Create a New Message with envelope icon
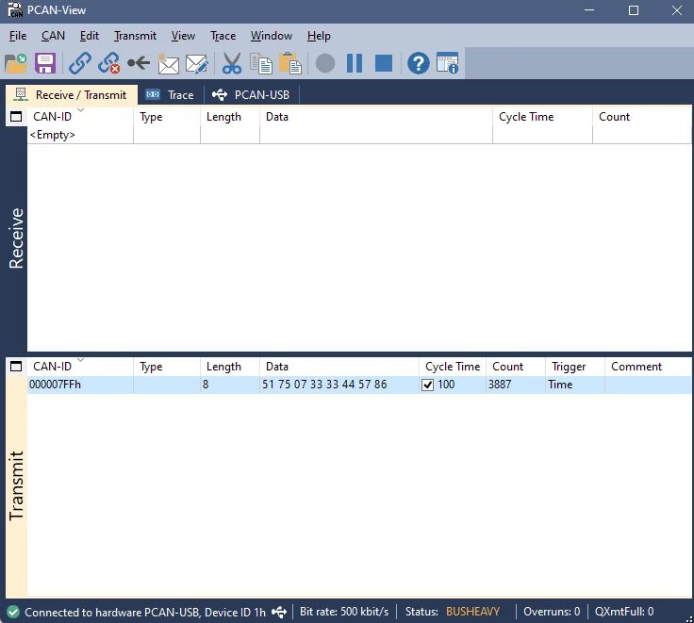694x623 pixels. (x=168, y=63)
